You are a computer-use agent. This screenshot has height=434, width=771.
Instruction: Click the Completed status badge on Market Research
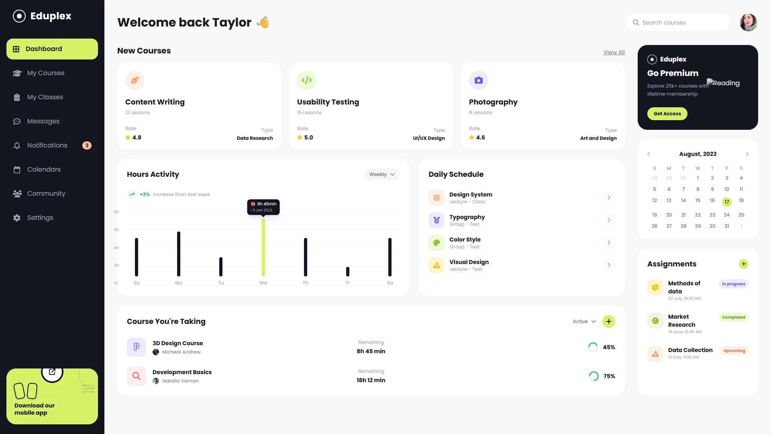734,317
